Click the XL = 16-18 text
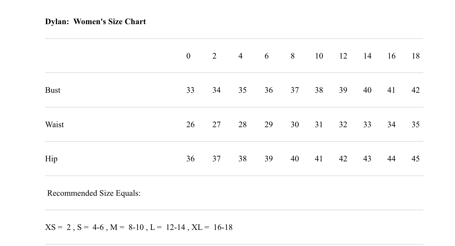455x246 pixels. coord(212,227)
